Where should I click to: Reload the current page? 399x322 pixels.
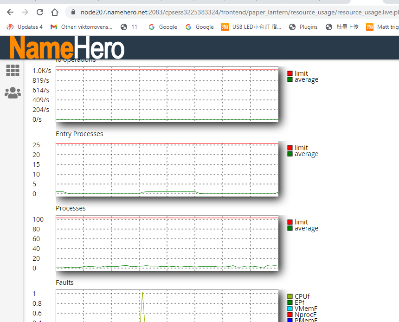pos(40,12)
